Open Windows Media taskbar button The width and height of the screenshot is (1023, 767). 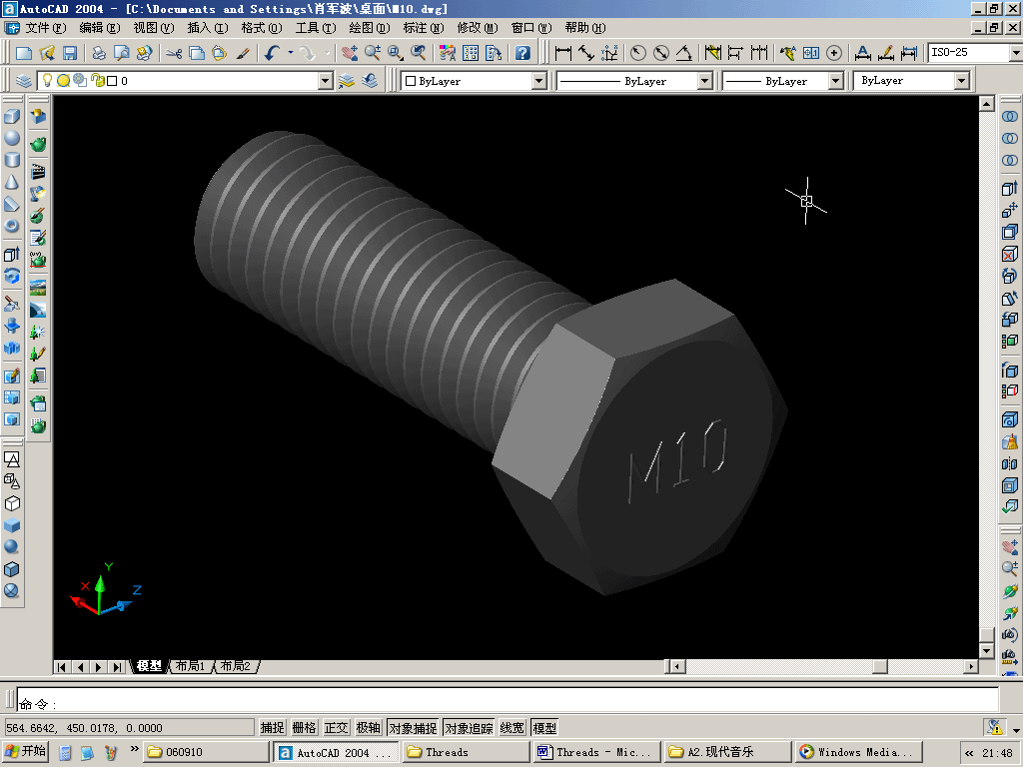point(858,752)
